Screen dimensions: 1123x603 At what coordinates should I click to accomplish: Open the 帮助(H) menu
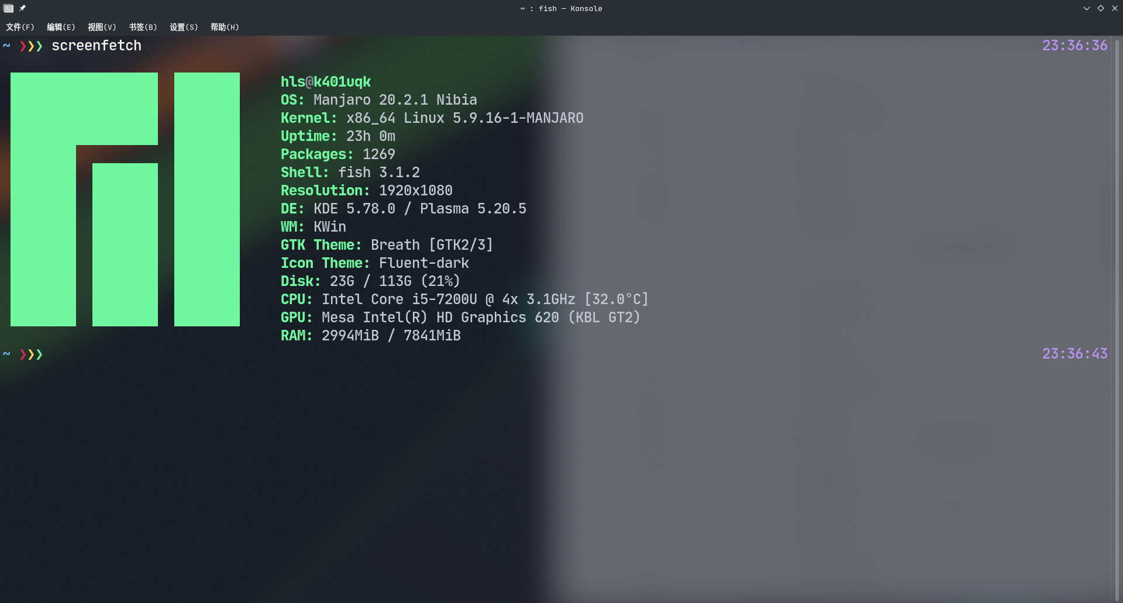coord(225,27)
